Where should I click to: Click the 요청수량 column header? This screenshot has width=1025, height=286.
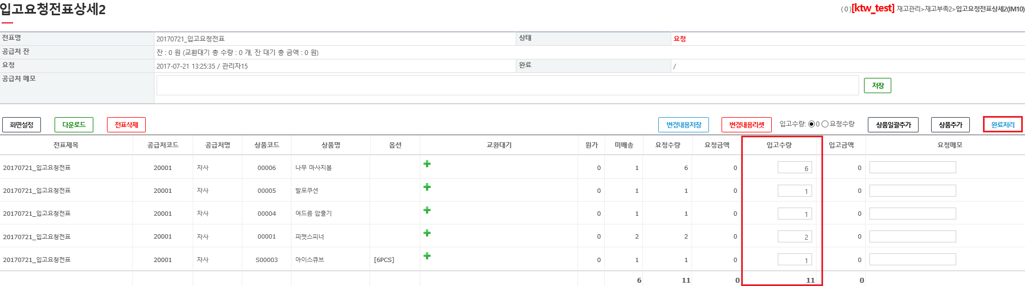point(668,145)
